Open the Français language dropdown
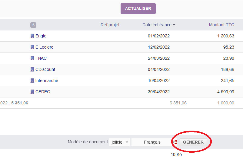 coord(154,142)
